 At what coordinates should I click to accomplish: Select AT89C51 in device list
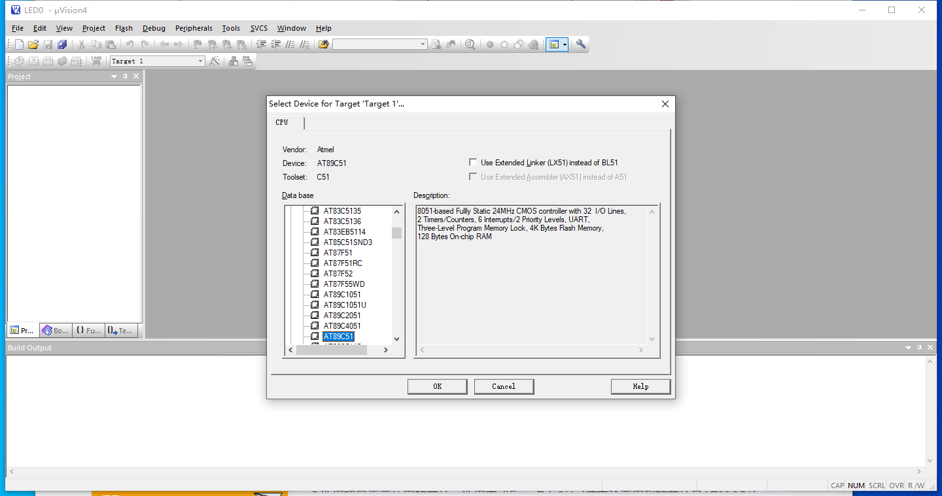338,337
